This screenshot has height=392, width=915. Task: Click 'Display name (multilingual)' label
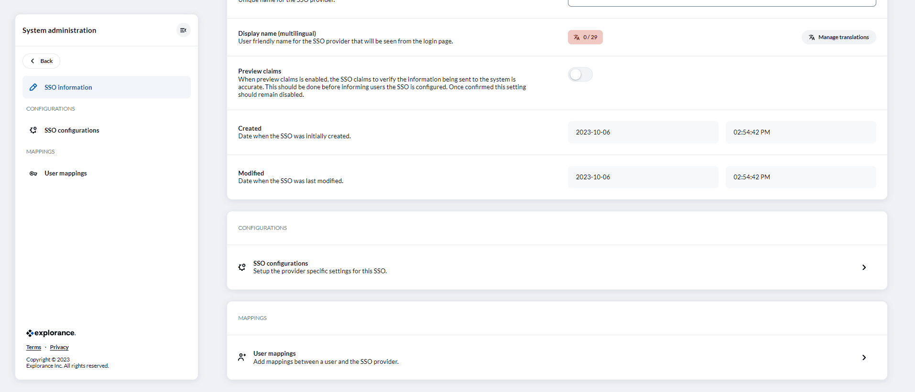(x=277, y=33)
